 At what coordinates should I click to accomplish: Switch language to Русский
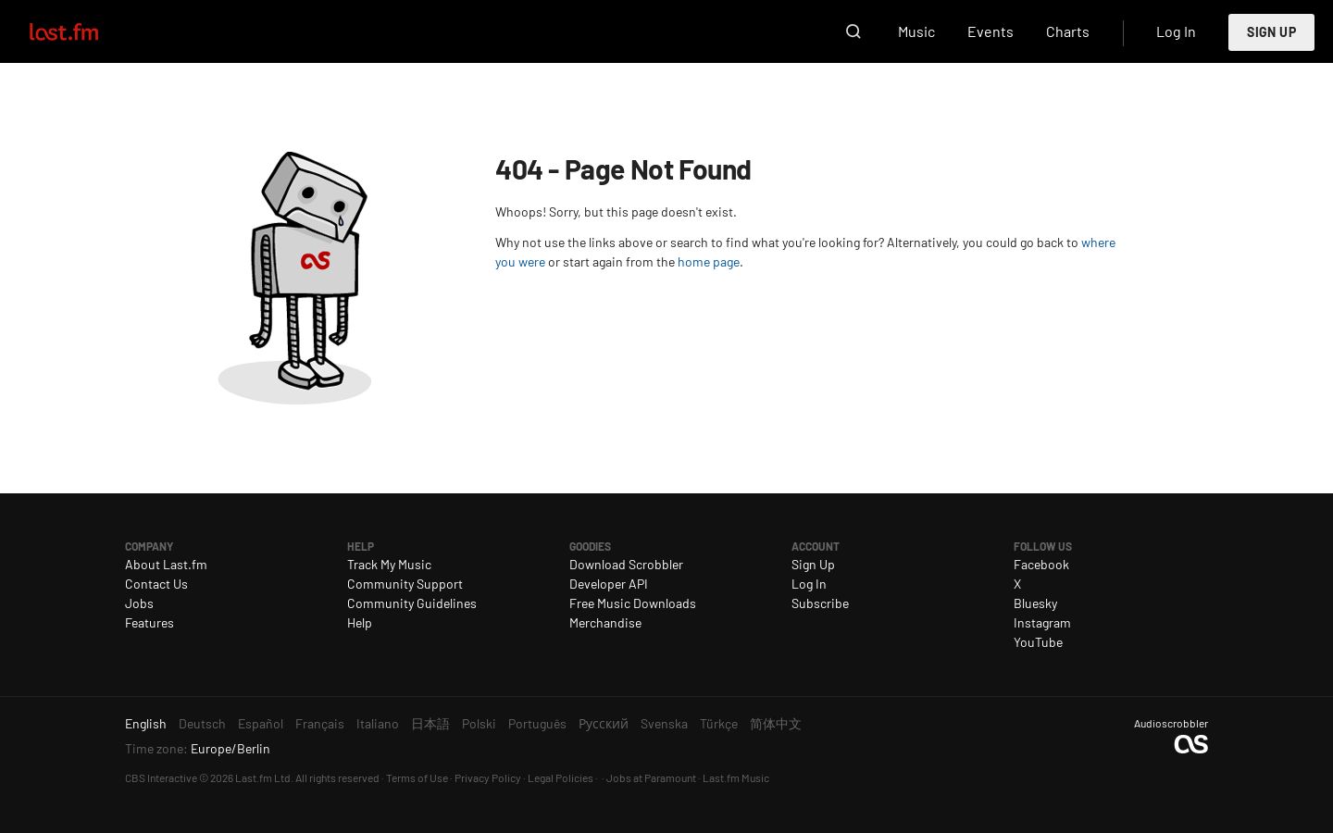[x=604, y=724]
